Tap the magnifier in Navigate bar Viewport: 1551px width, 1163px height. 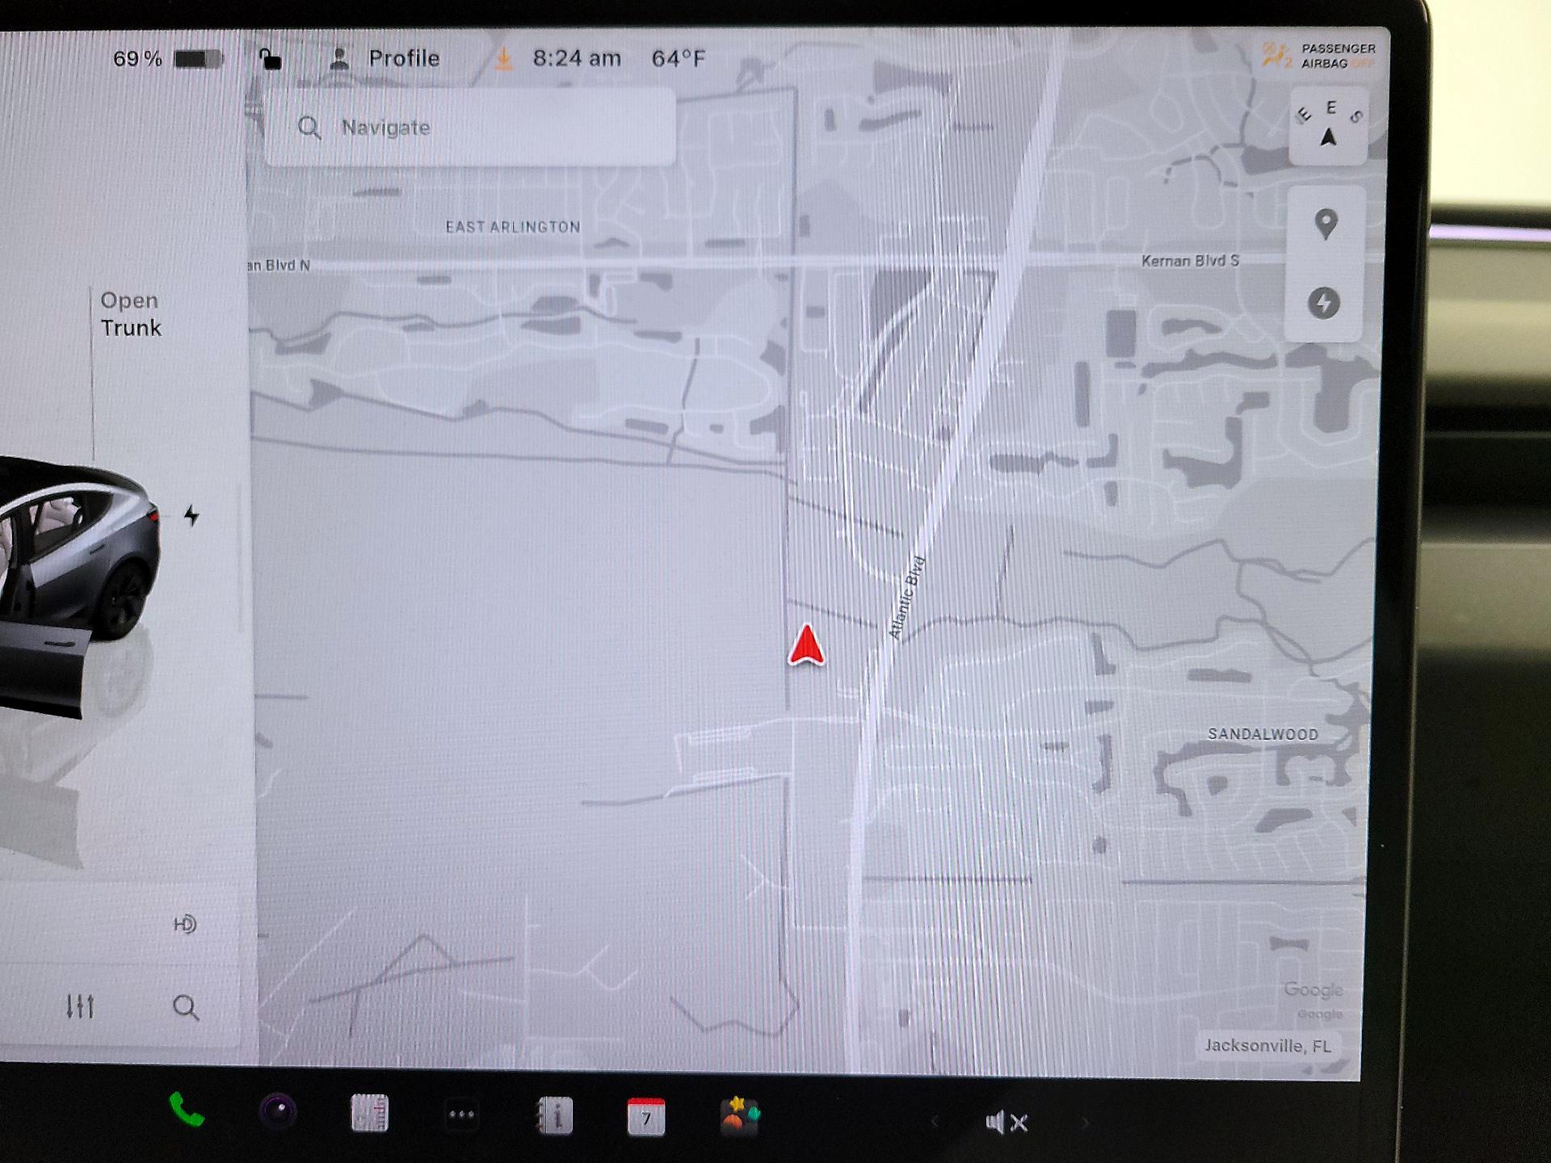(x=309, y=128)
